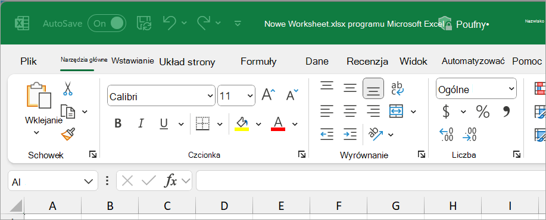
Task: Apply red font color
Action: pyautogui.click(x=278, y=123)
